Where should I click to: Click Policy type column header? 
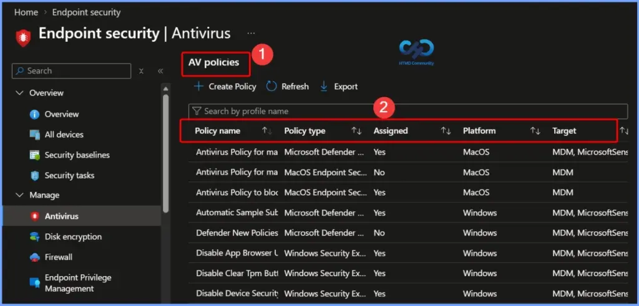(305, 131)
